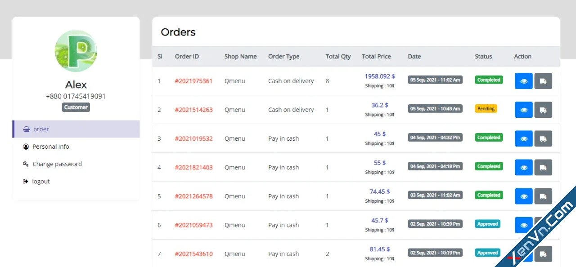Open eye view button for order #2021019532
576x267 pixels.
pyautogui.click(x=524, y=138)
